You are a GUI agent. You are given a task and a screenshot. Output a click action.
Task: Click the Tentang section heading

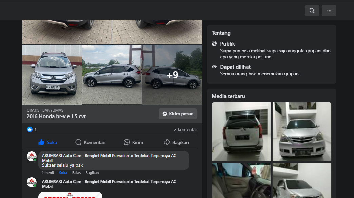click(221, 33)
